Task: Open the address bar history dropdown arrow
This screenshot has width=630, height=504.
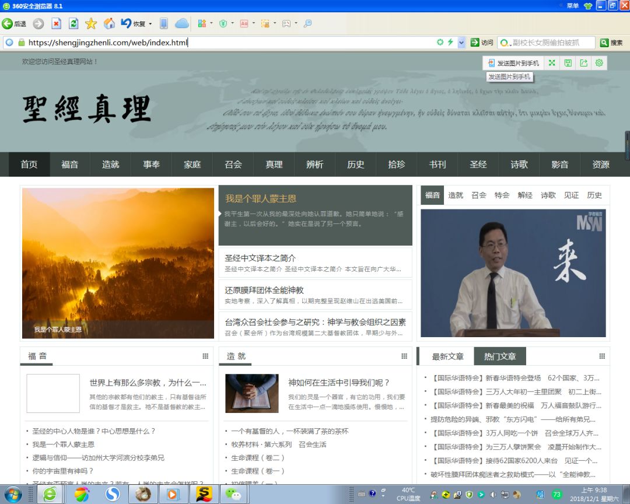Action: tap(461, 42)
